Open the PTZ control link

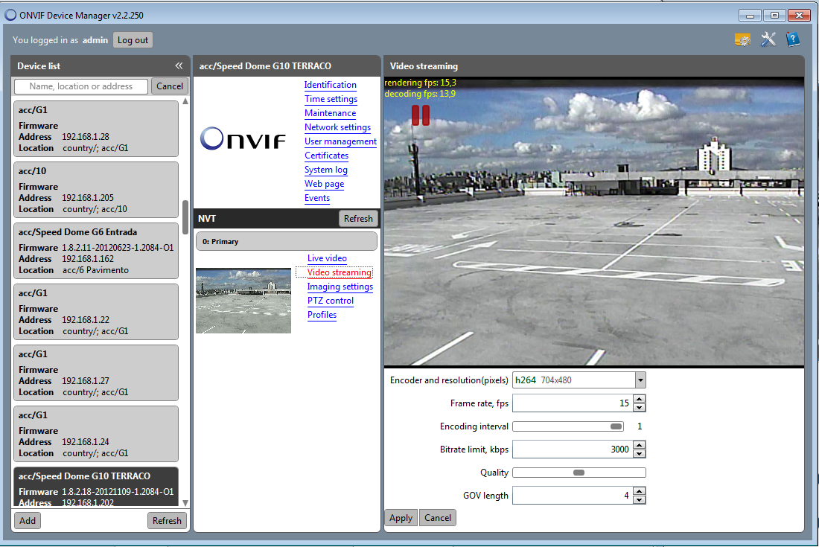point(330,301)
